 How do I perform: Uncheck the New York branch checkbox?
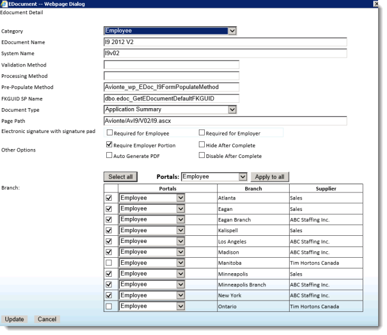click(x=109, y=295)
